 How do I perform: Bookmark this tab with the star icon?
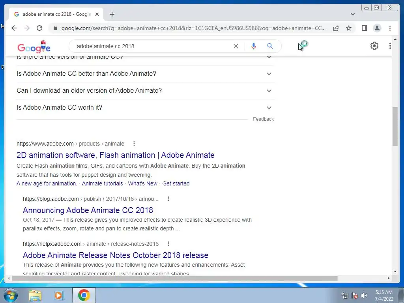349,28
